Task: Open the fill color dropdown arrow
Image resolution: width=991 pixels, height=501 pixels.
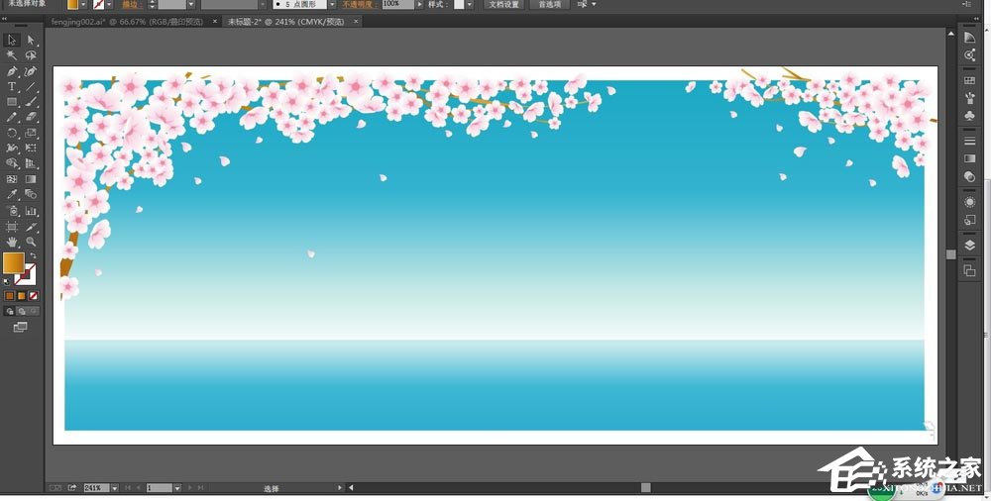Action: click(x=85, y=5)
